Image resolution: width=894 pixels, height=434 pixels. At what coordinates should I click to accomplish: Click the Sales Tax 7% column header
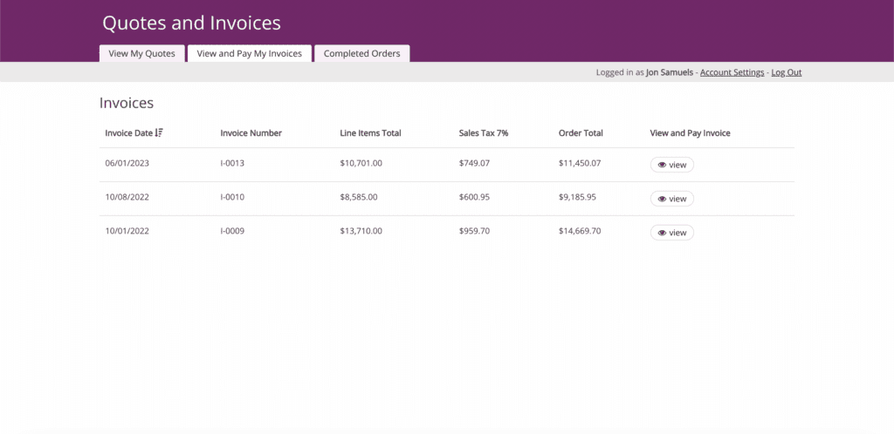483,133
